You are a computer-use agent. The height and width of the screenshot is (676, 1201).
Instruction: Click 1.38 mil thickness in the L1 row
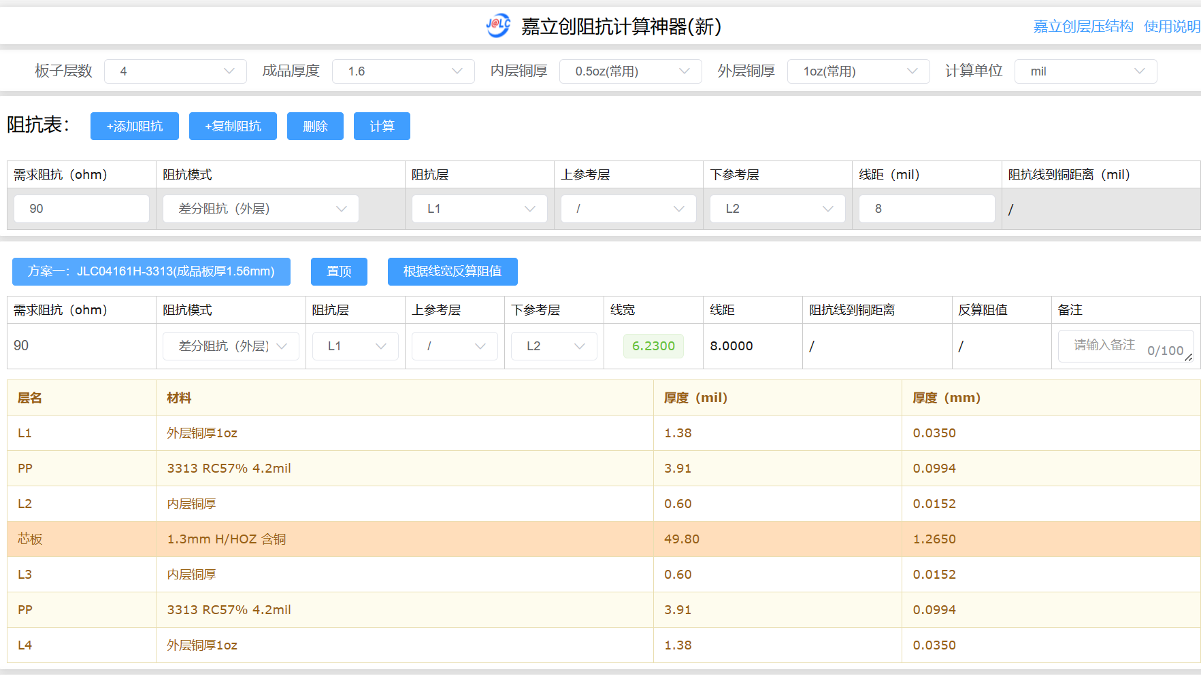[678, 433]
